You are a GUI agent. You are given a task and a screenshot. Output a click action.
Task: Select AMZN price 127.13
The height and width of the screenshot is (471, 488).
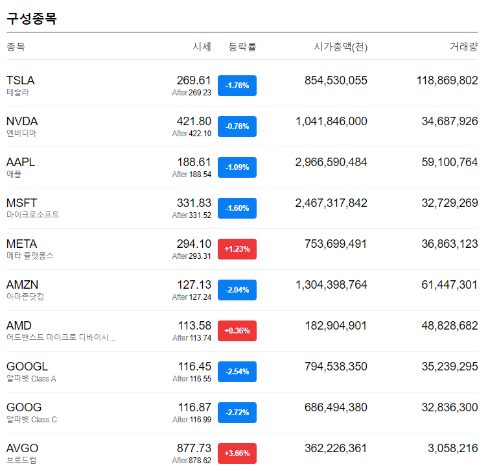tap(194, 284)
